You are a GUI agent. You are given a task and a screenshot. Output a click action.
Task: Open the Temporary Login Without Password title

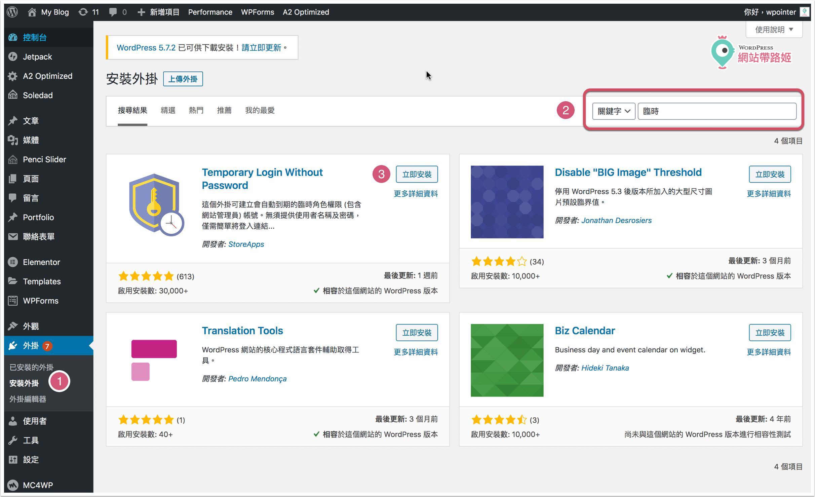pos(262,179)
